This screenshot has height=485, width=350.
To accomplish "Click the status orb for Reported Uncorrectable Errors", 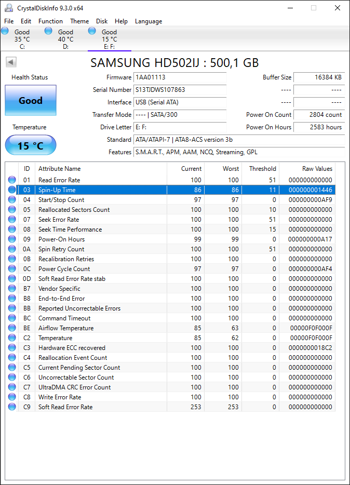I will pos(12,308).
